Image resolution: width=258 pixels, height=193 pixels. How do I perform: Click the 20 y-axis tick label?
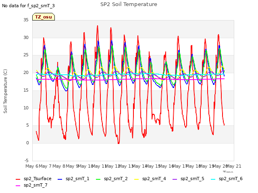(x=26, y=72)
